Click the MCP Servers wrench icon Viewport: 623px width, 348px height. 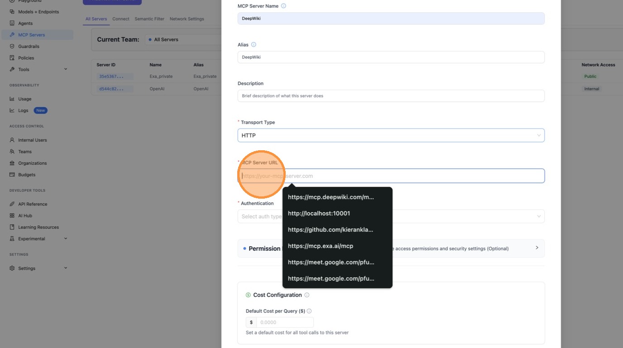(x=12, y=35)
